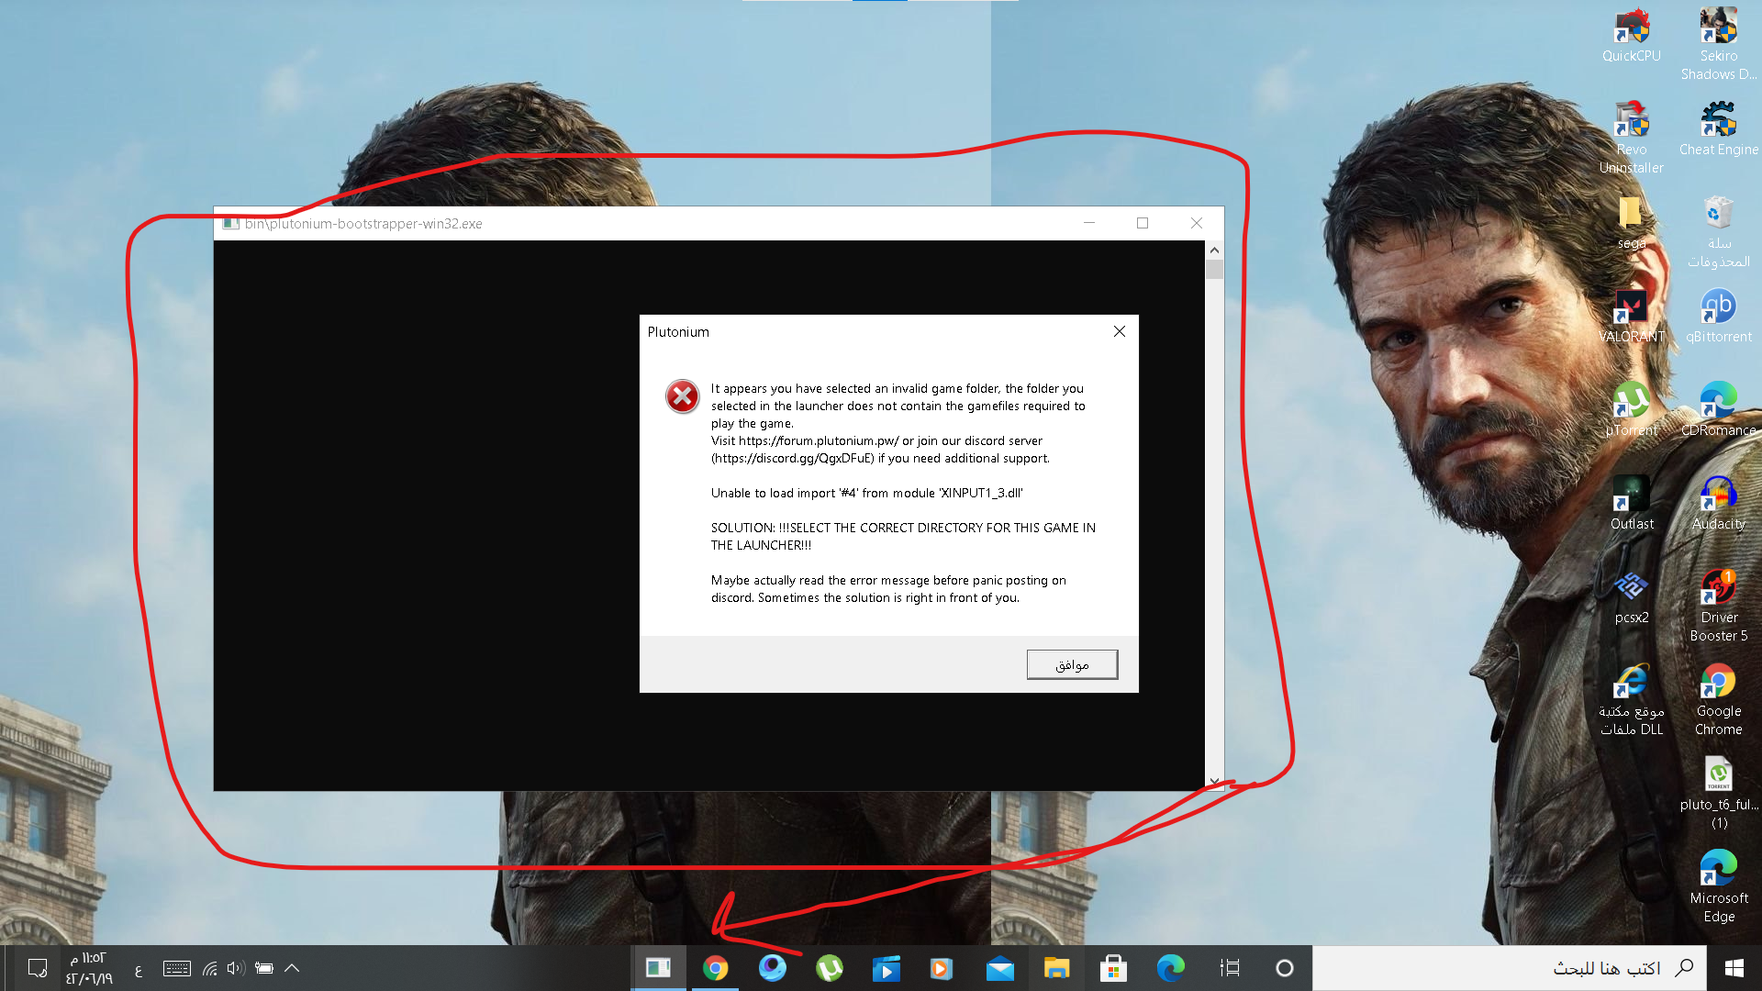Minimize the plutonium-bootstrapper window
Image resolution: width=1762 pixels, height=991 pixels.
pyautogui.click(x=1089, y=223)
